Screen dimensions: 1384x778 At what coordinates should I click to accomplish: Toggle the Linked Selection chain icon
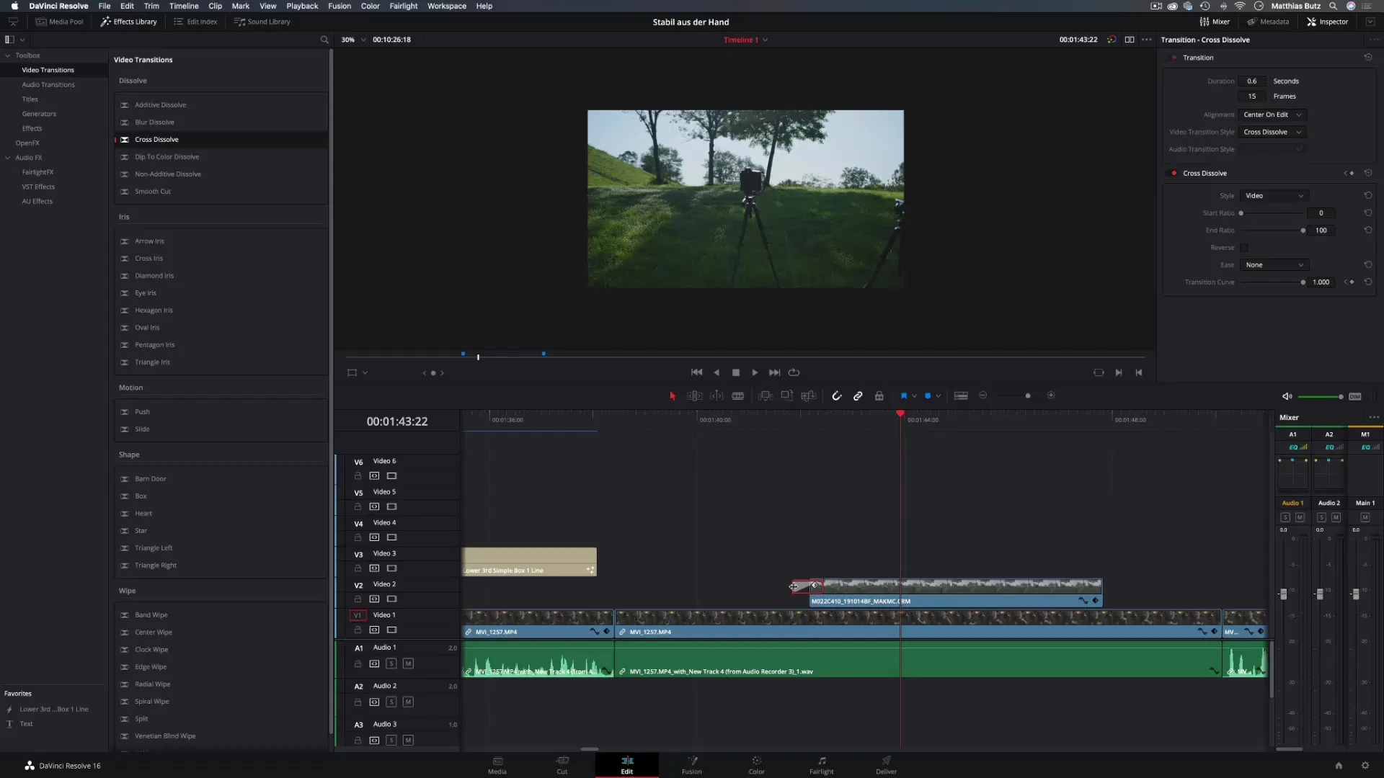(858, 395)
